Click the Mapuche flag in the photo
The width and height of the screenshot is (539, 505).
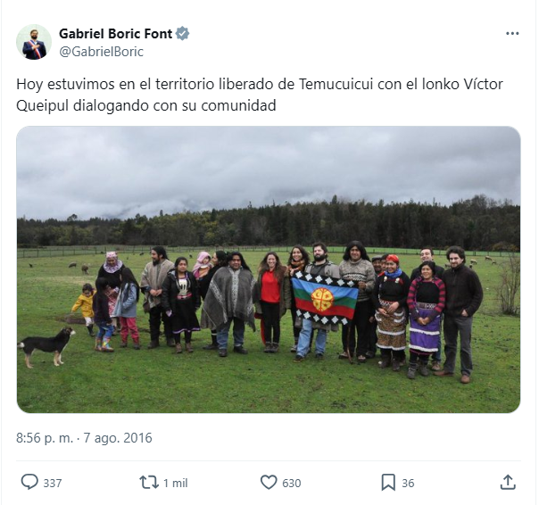[x=325, y=298]
